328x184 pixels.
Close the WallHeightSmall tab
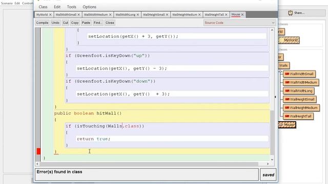point(167,15)
